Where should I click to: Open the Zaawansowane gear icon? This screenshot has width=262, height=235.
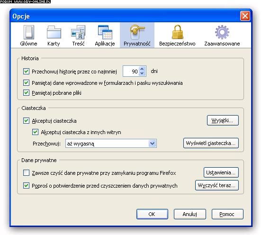(222, 32)
